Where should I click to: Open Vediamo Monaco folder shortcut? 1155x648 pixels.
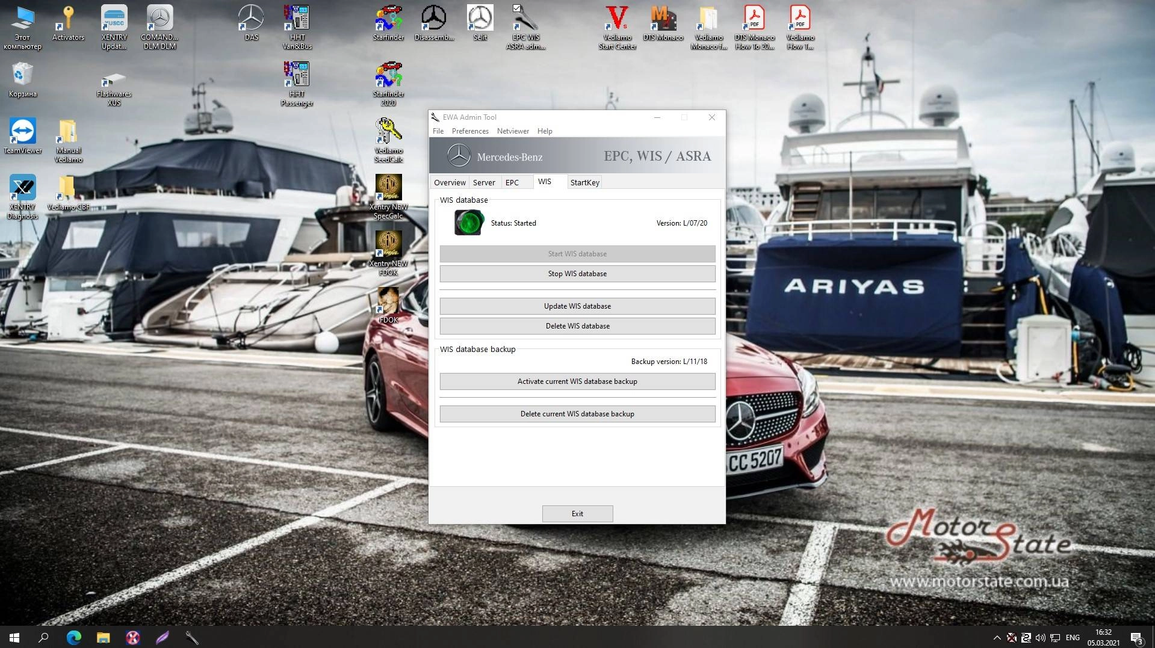pos(708,27)
